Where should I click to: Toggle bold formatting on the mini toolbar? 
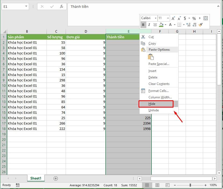(x=143, y=24)
